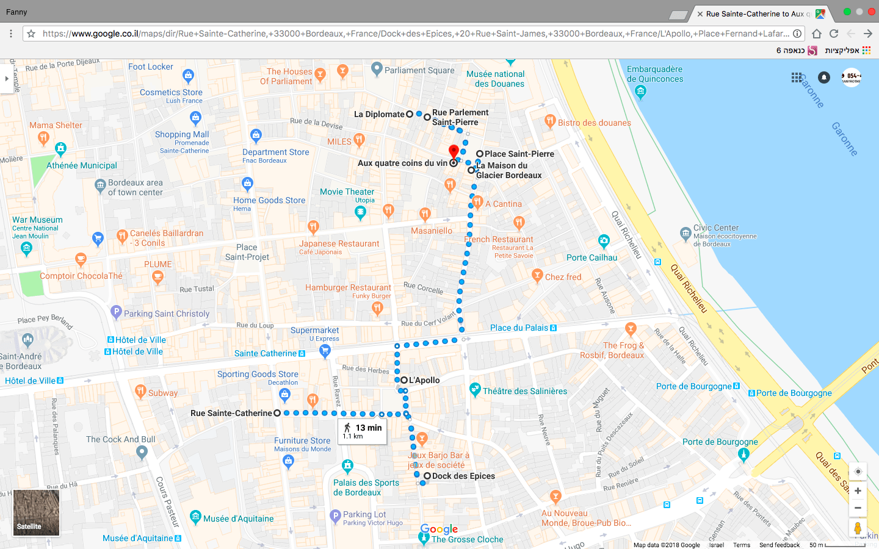Click the Bordeaux area town center pin
This screenshot has width=879, height=549.
click(x=100, y=185)
